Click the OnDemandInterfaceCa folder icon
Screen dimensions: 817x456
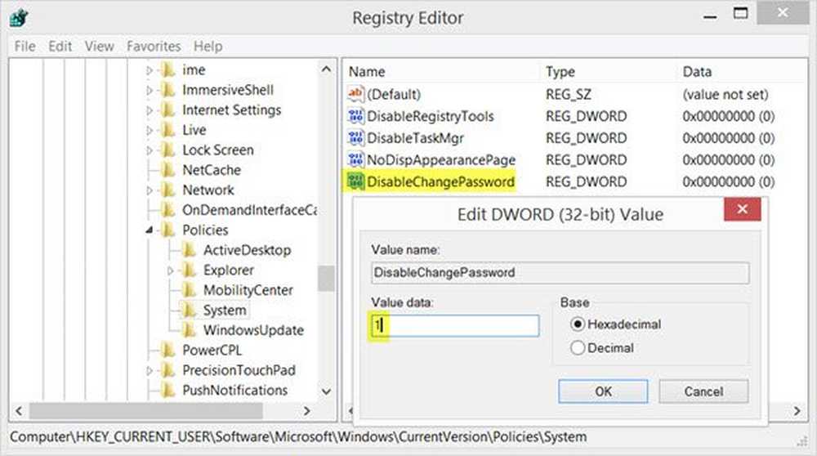tap(167, 210)
